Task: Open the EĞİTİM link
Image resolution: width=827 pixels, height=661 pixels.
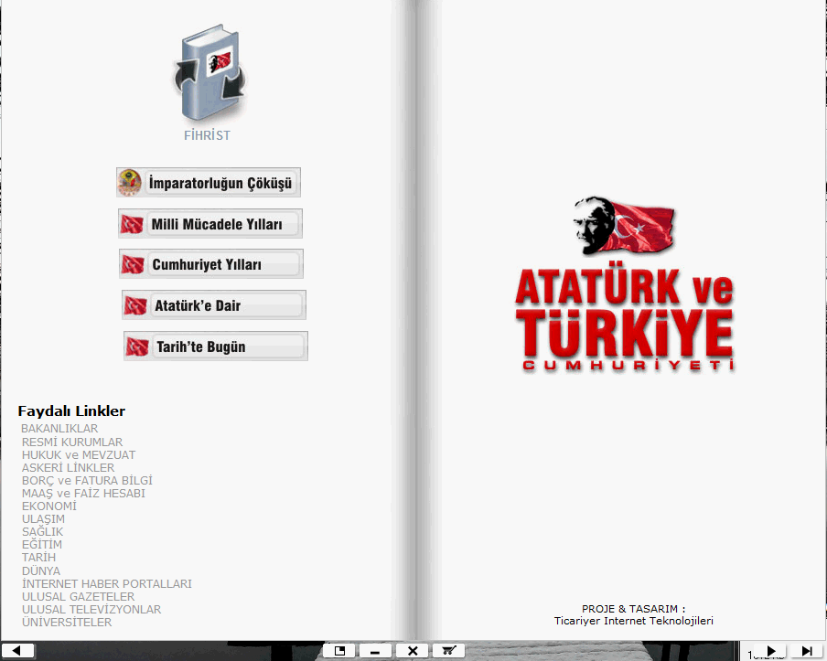Action: pyautogui.click(x=42, y=545)
